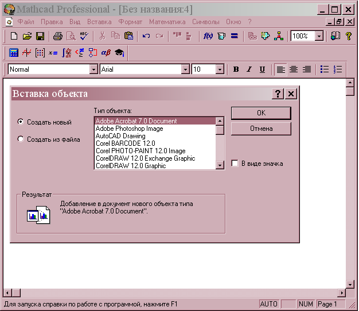Select the 'Создать из файла' radio button

[x=21, y=139]
